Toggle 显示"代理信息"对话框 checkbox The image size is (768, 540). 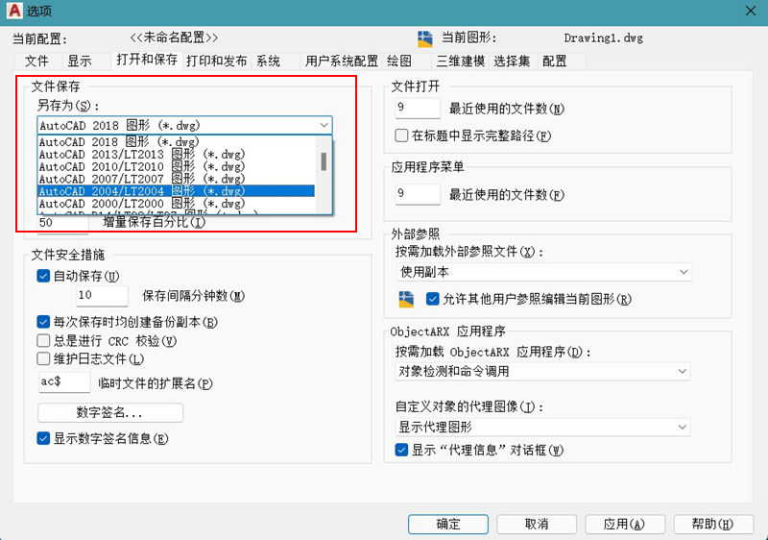(401, 450)
